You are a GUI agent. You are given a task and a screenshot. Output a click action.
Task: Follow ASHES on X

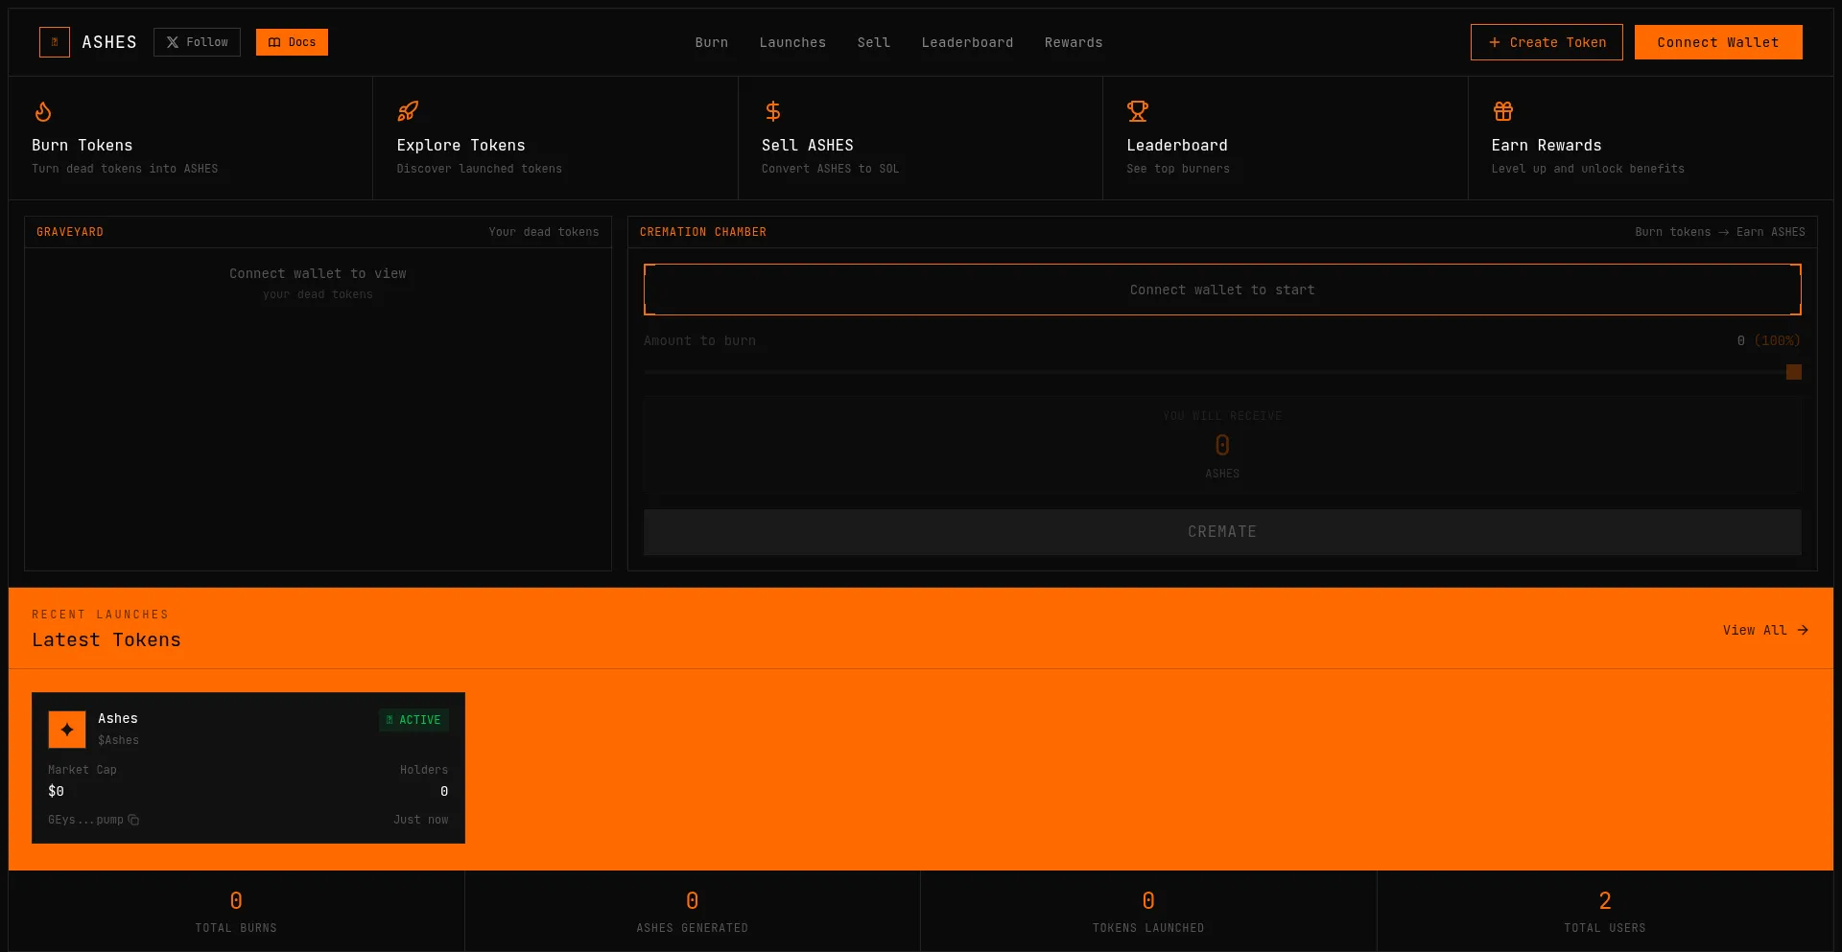[x=197, y=42]
